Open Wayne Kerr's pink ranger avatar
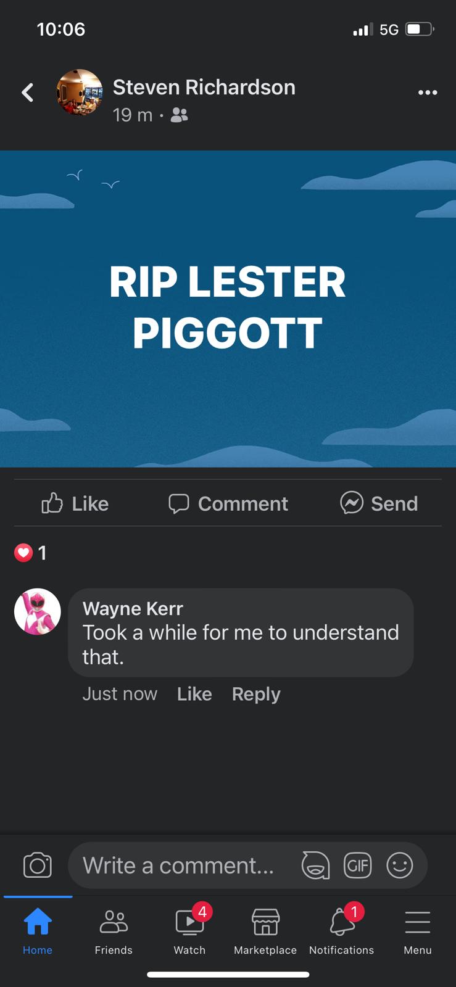Screen dimensions: 456x987 click(38, 611)
